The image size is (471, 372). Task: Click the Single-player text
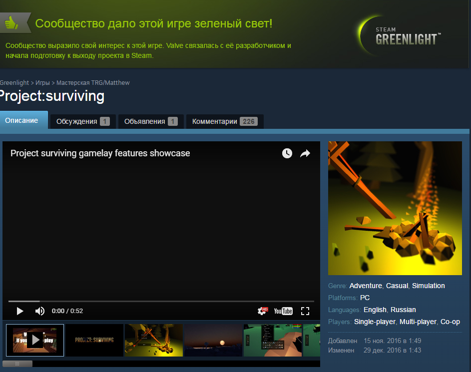pyautogui.click(x=375, y=322)
